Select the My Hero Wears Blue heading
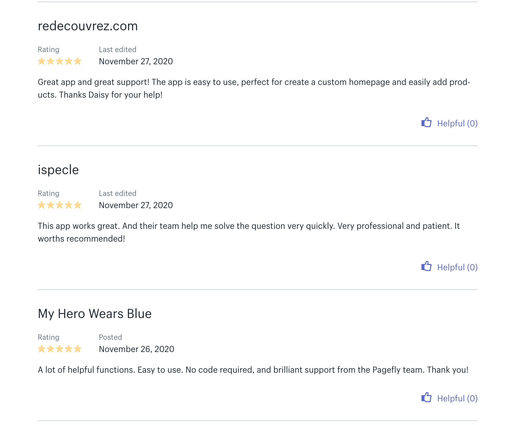The image size is (515, 425). tap(95, 314)
